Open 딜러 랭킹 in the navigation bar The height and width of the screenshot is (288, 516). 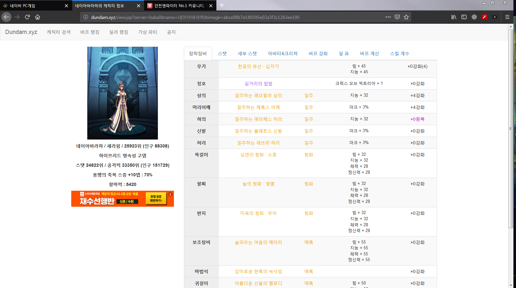pyautogui.click(x=119, y=32)
